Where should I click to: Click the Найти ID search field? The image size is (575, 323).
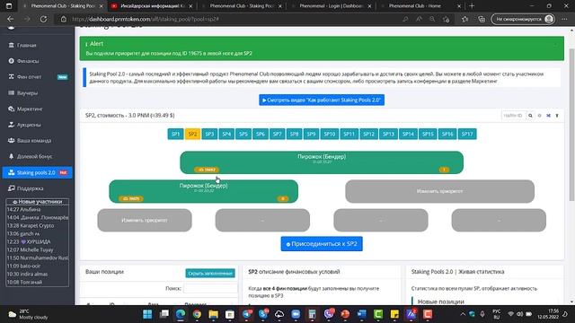coord(513,116)
